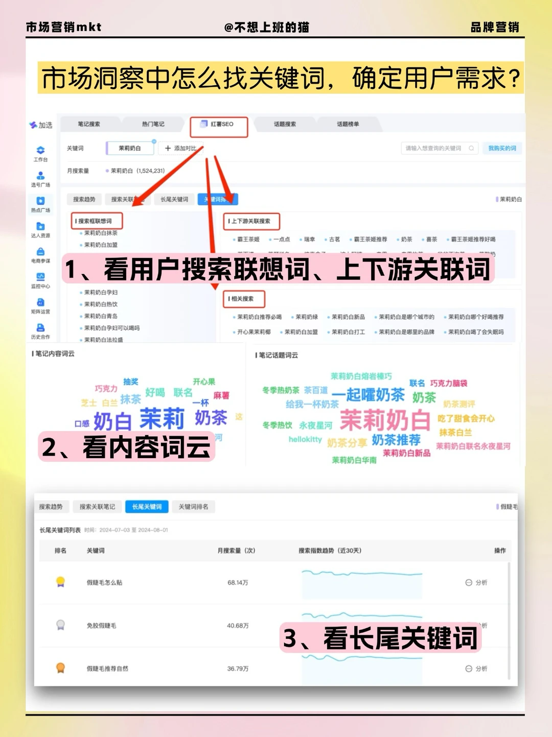Click 茉莉奶白孕妇可以喝吗 suggestion

point(111,328)
